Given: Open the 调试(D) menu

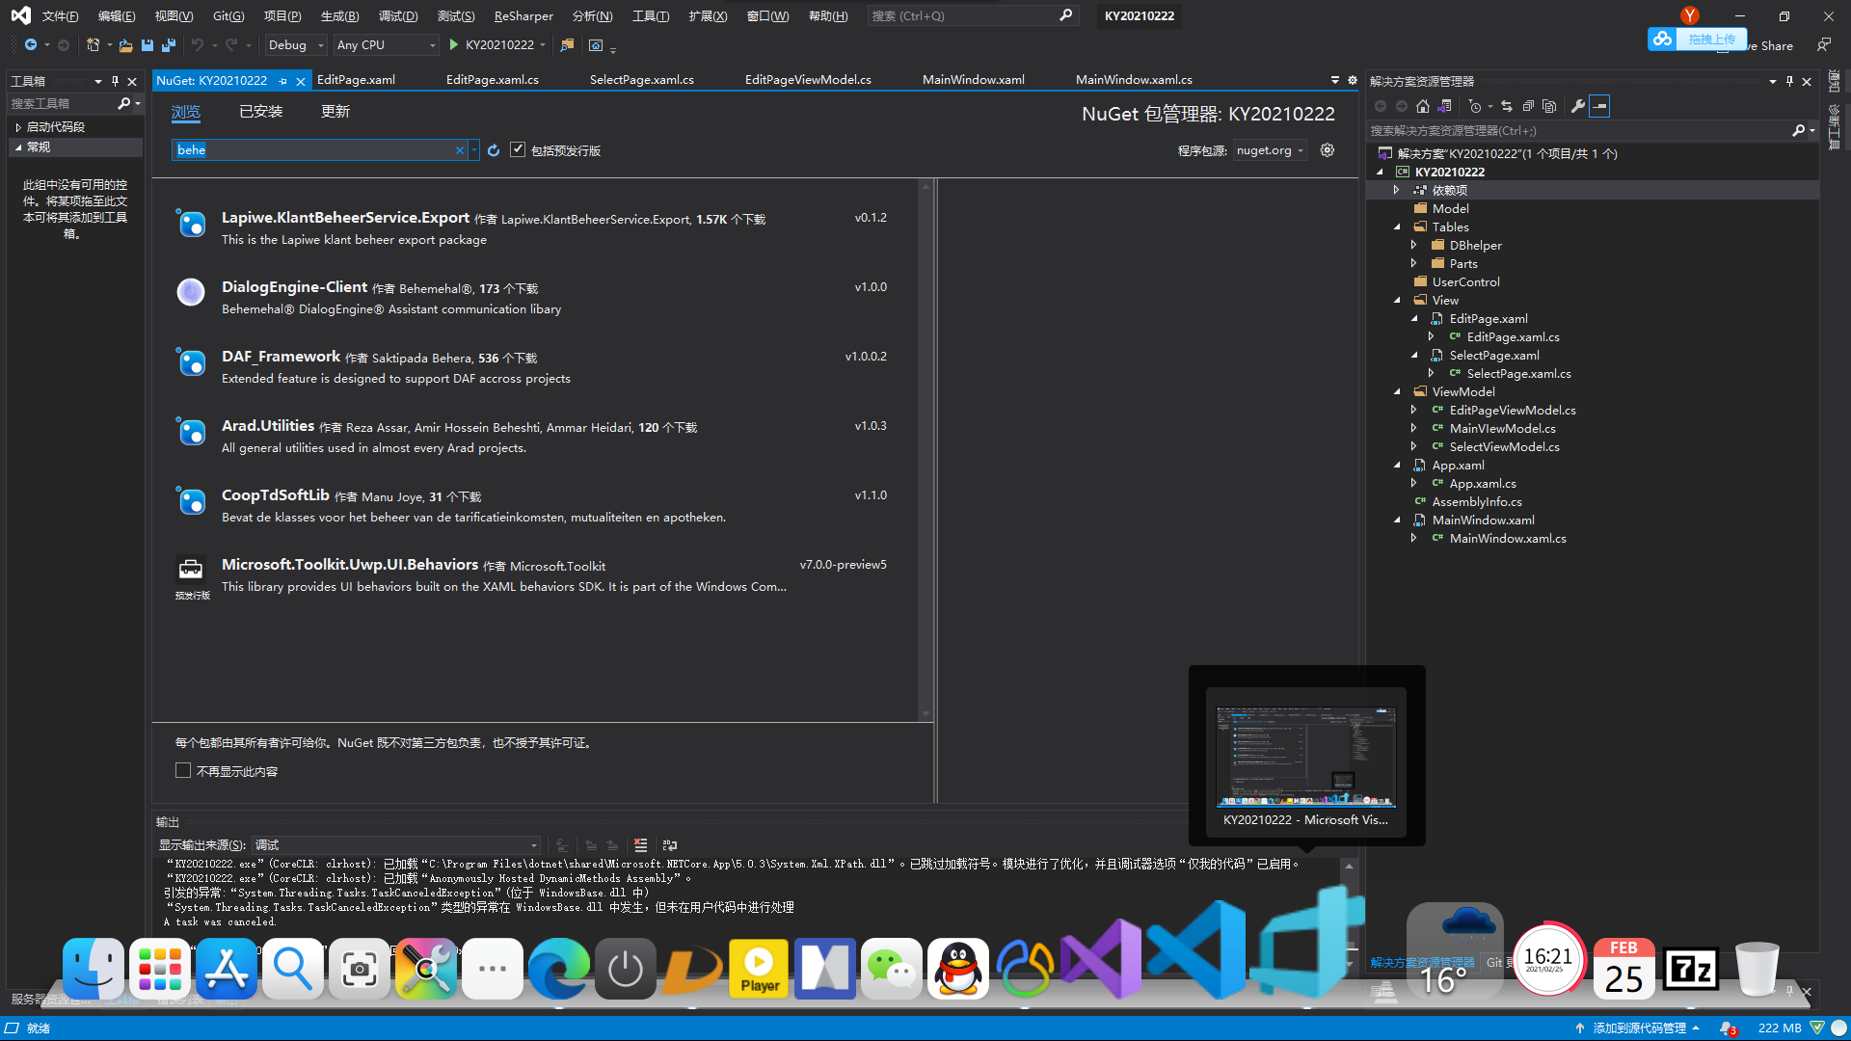Looking at the screenshot, I should coord(398,15).
